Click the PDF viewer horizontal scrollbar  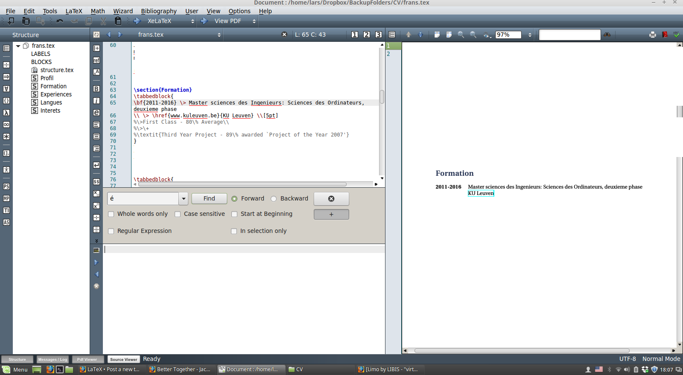522,351
